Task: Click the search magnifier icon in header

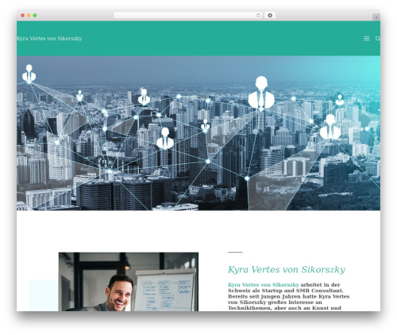Action: pyautogui.click(x=378, y=39)
